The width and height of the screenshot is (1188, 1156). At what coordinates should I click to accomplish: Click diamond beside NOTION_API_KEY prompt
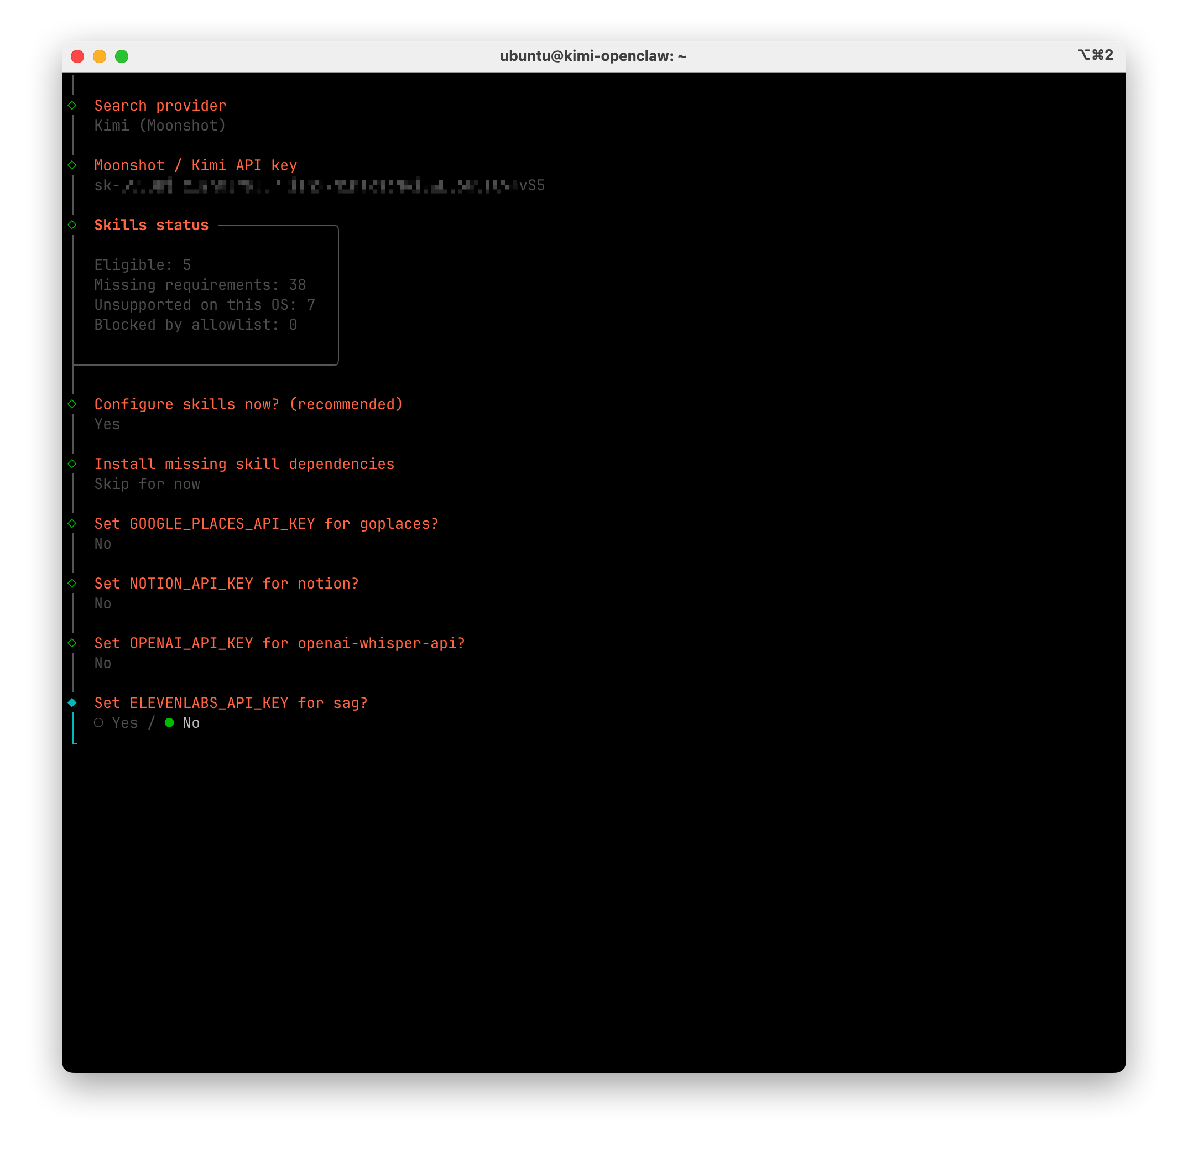point(72,583)
